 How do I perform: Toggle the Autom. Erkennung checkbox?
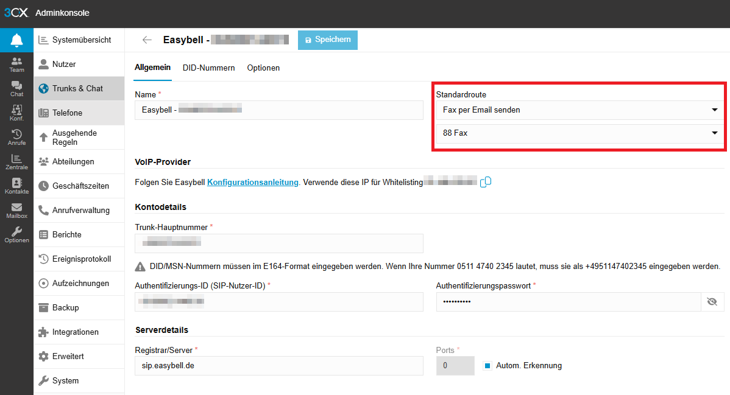tap(487, 366)
